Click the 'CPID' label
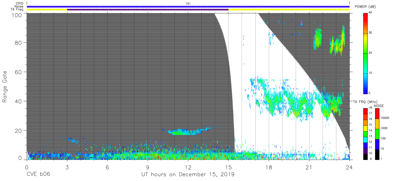The height and width of the screenshot is (181, 393). (x=19, y=4)
